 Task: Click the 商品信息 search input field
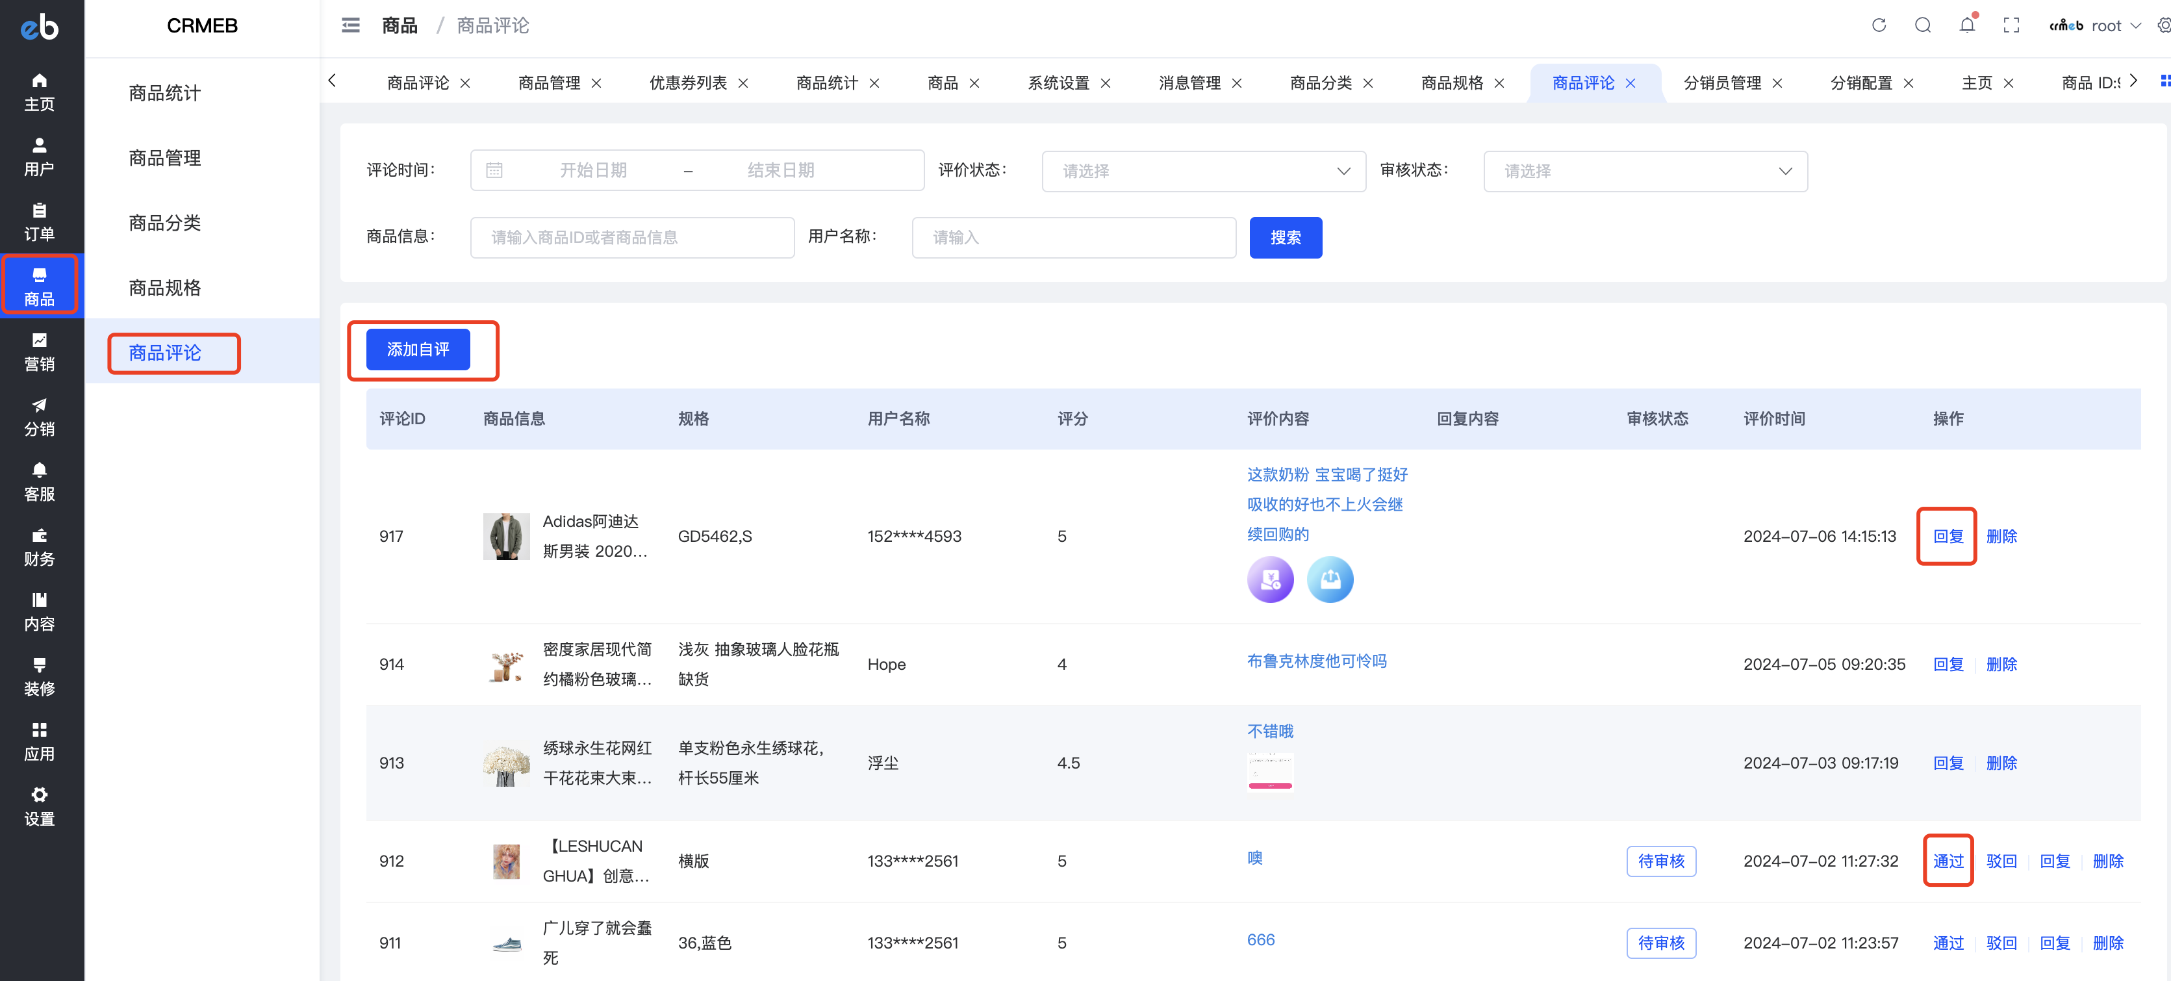click(631, 237)
